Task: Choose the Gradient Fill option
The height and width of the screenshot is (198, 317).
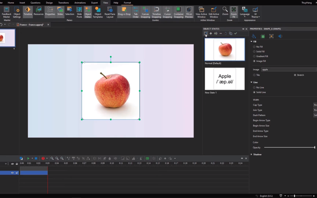Action: point(254,56)
